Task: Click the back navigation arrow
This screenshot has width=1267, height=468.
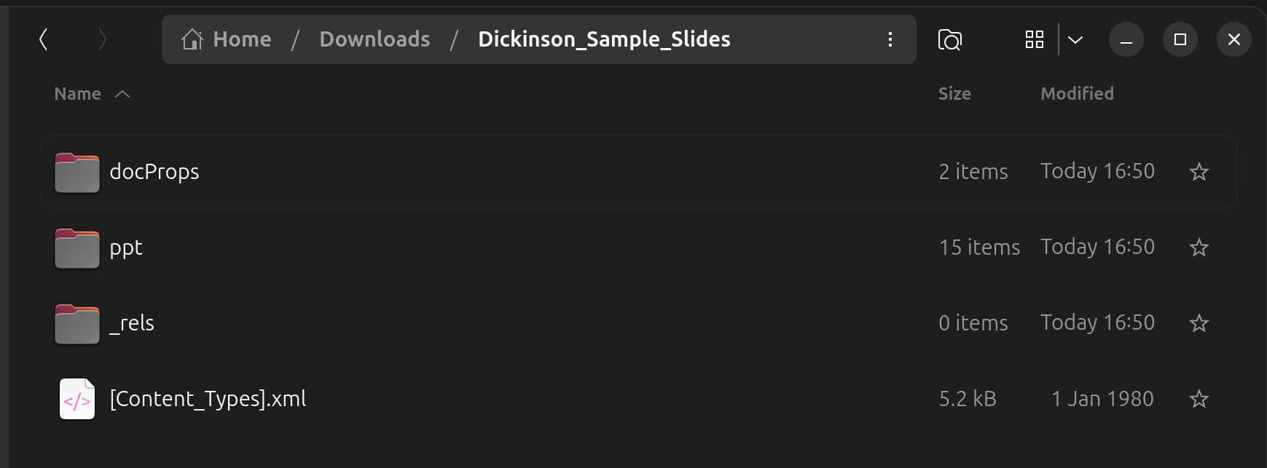Action: (43, 39)
